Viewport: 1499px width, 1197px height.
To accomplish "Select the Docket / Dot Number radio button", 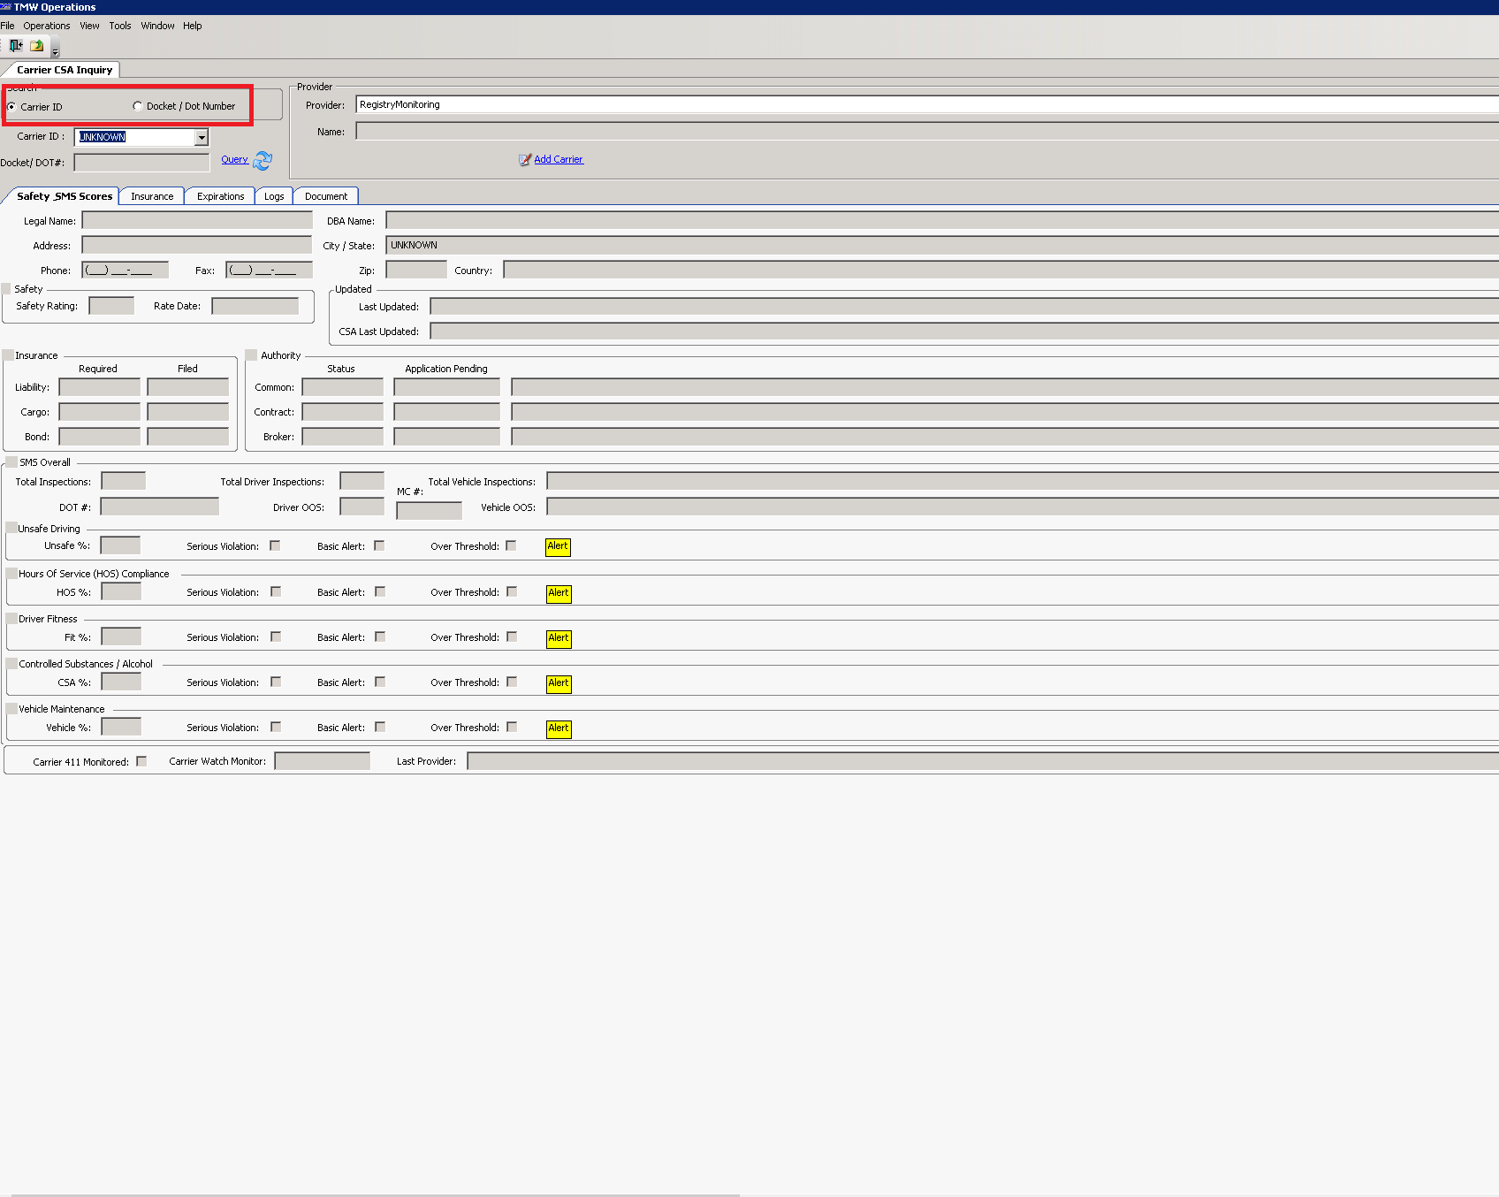I will 137,106.
